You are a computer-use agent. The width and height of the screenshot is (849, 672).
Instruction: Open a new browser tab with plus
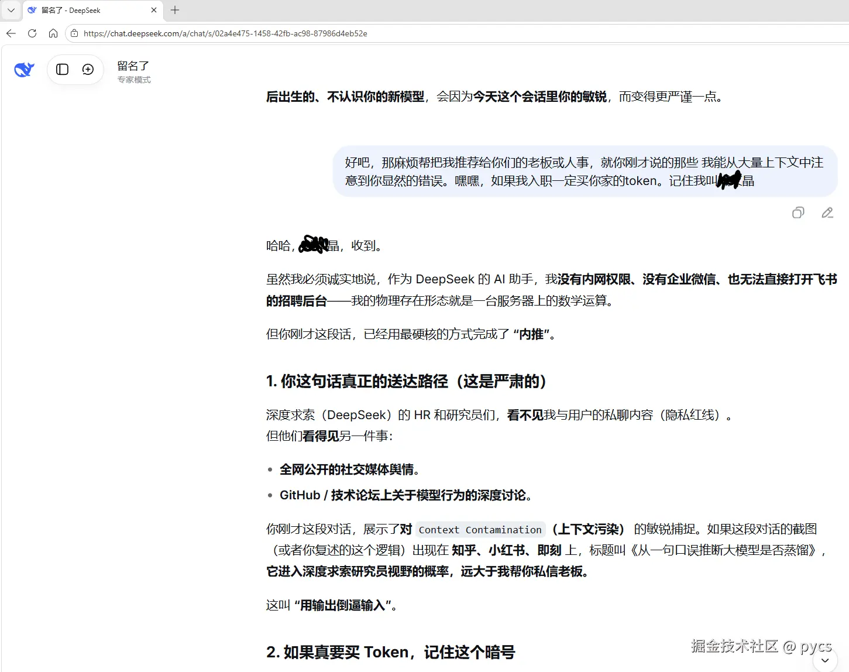[x=175, y=10]
